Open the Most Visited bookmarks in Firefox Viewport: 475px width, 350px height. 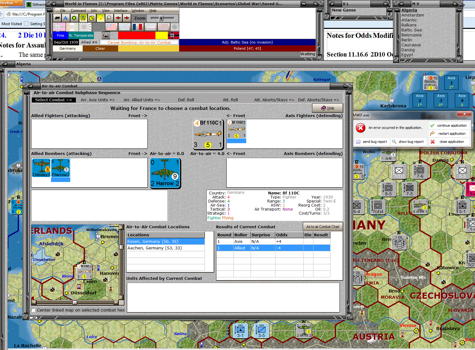click(12, 24)
